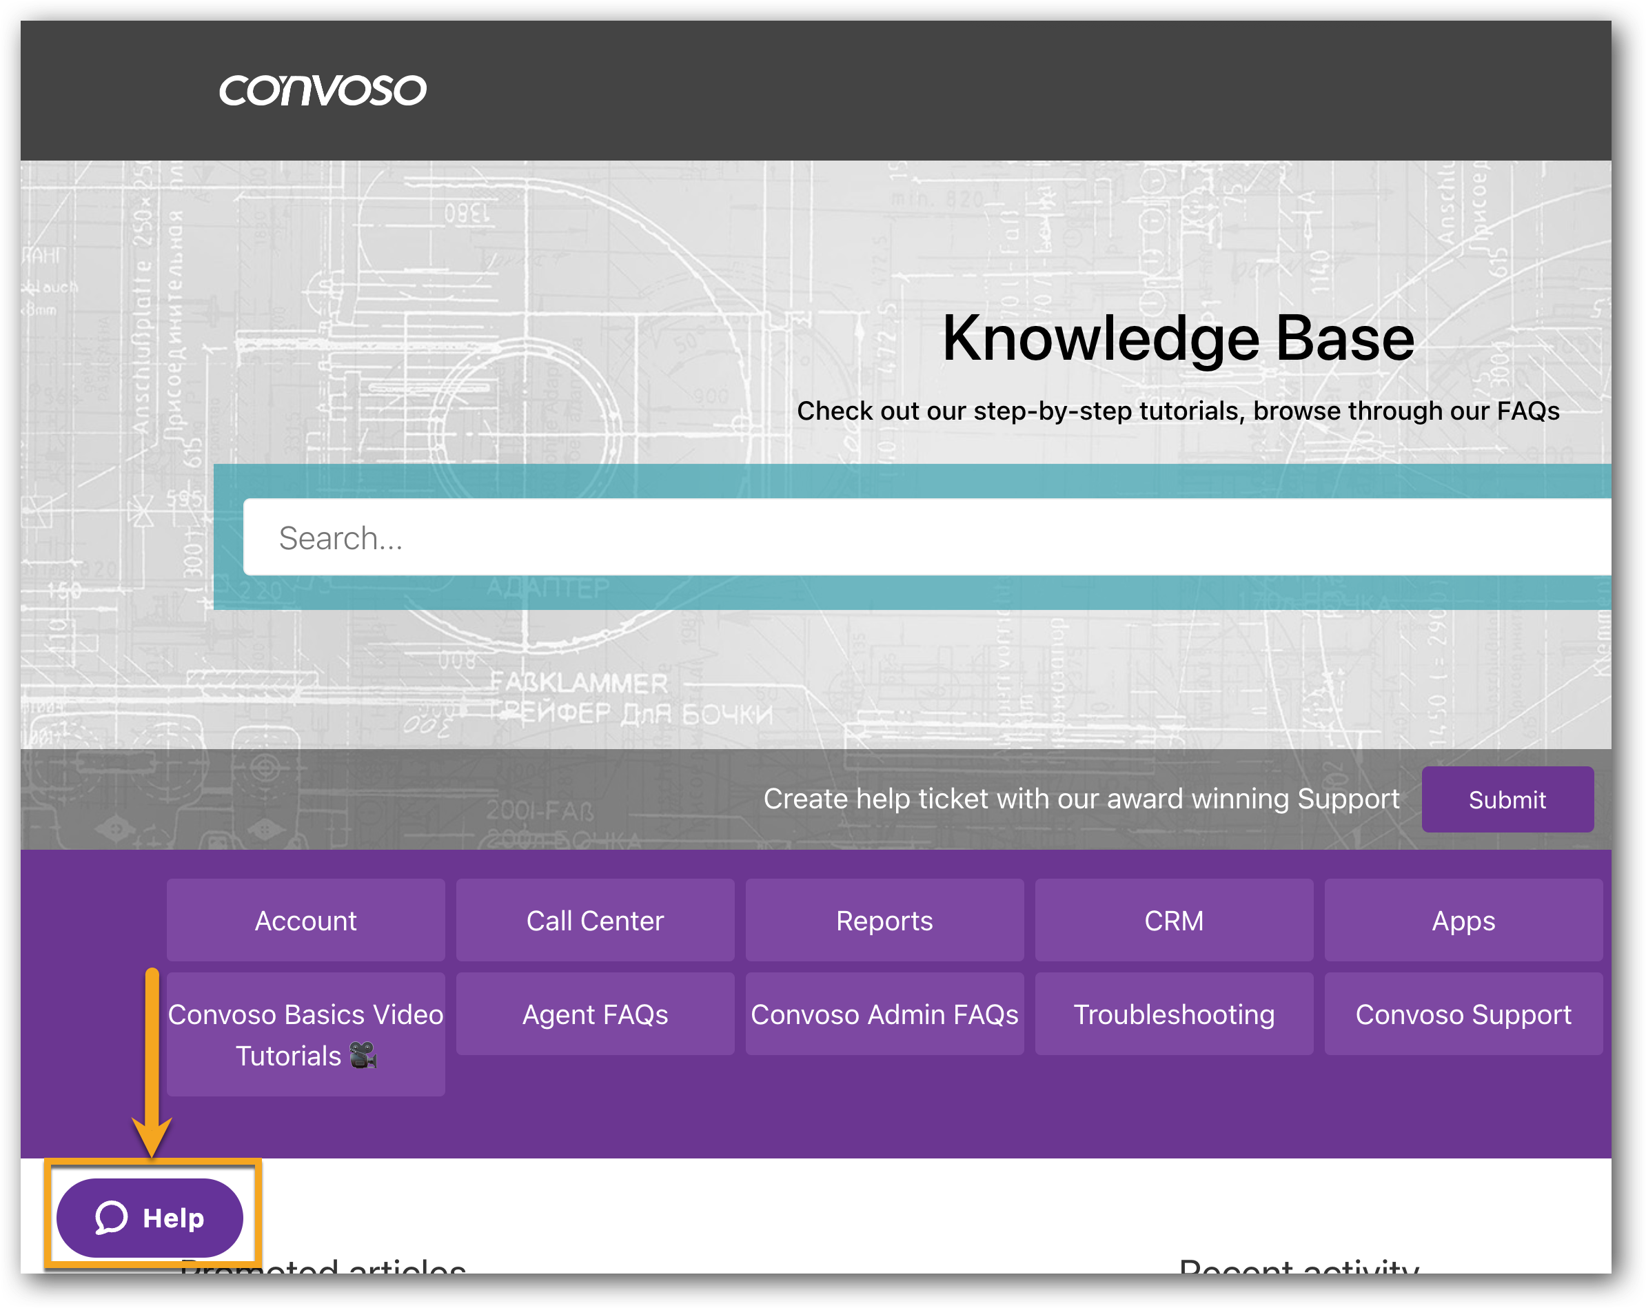Open the Account category
1646x1308 pixels.
[x=305, y=920]
